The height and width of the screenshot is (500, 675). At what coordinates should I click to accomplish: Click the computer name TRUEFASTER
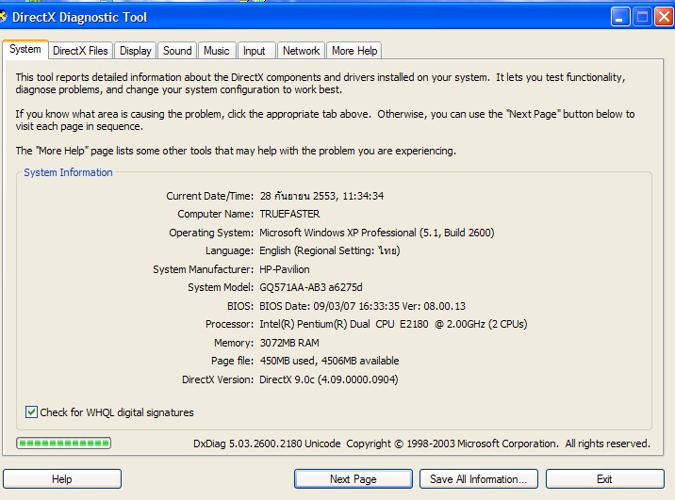(289, 214)
